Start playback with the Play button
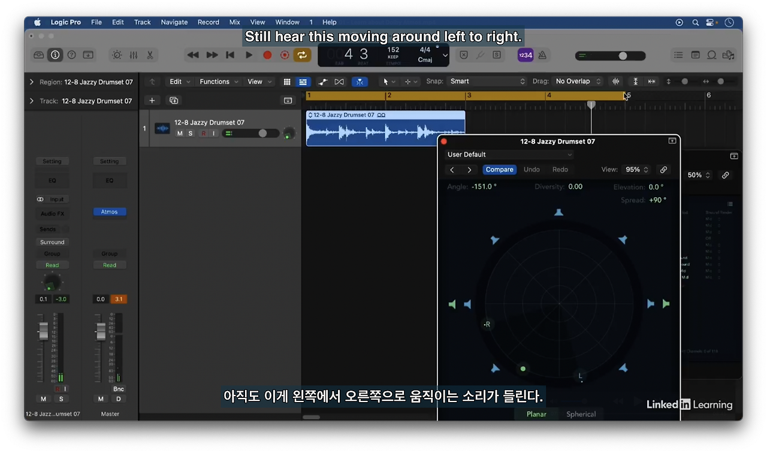Screen dimensions: 767x453 pyautogui.click(x=249, y=55)
